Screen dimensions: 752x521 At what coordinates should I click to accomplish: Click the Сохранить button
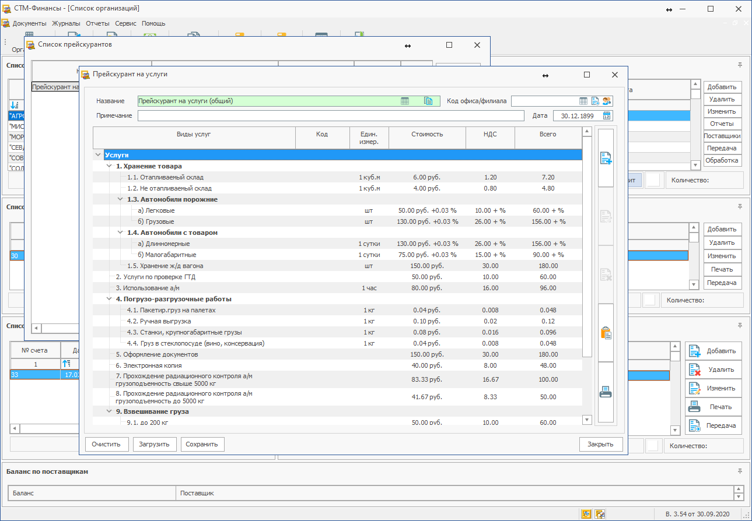click(x=202, y=444)
